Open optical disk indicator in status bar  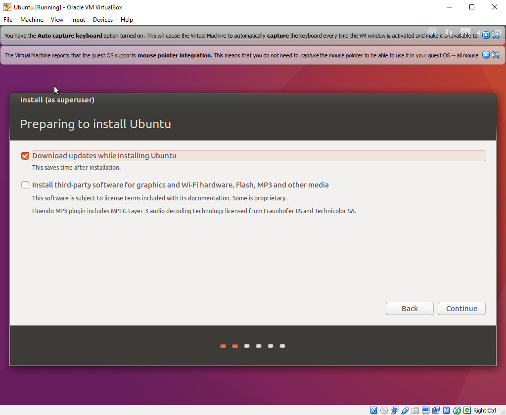click(384, 411)
